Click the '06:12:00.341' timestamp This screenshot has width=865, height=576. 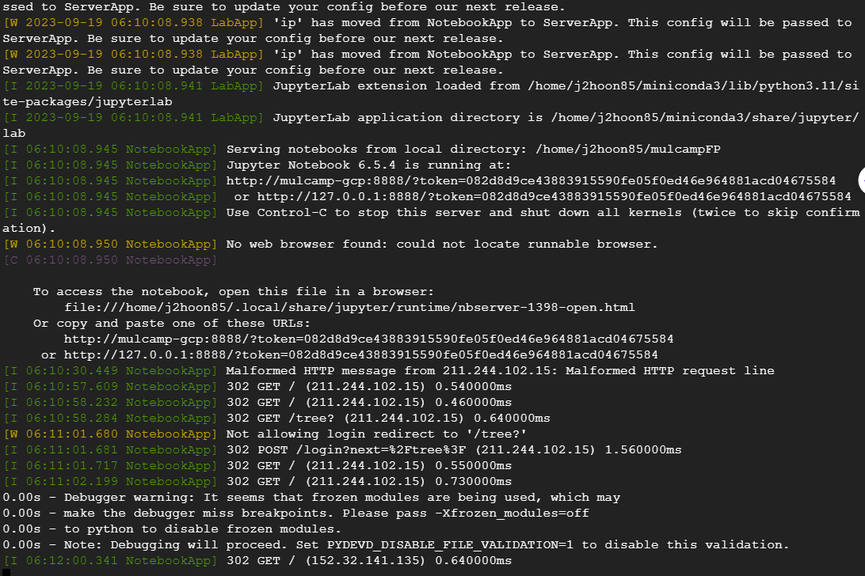pyautogui.click(x=72, y=560)
